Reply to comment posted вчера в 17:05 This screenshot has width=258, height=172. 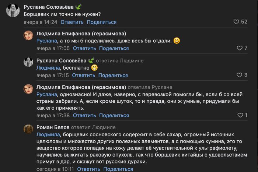(84, 48)
